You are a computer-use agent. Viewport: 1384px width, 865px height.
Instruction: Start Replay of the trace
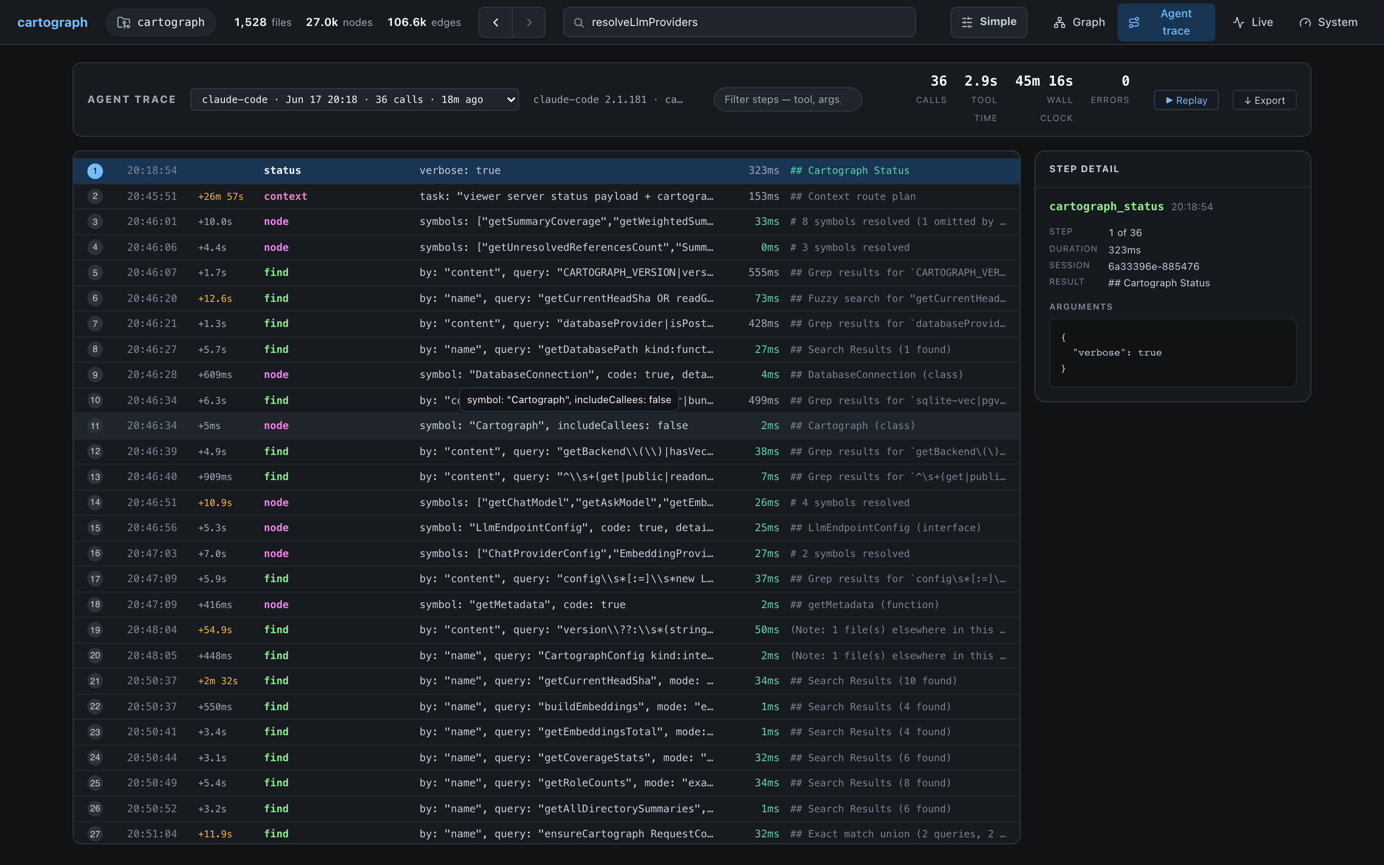[1186, 100]
